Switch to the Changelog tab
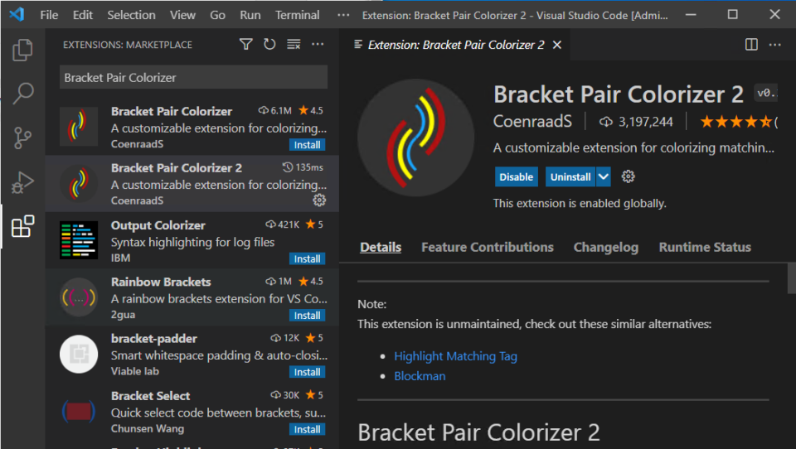Screen dimensions: 796x449 605,247
